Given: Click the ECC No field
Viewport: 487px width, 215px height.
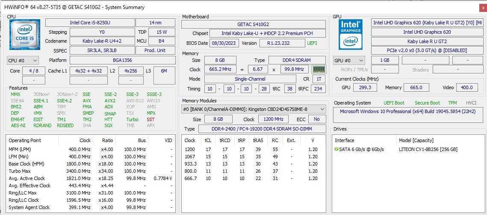Looking at the screenshot, I should (317, 119).
